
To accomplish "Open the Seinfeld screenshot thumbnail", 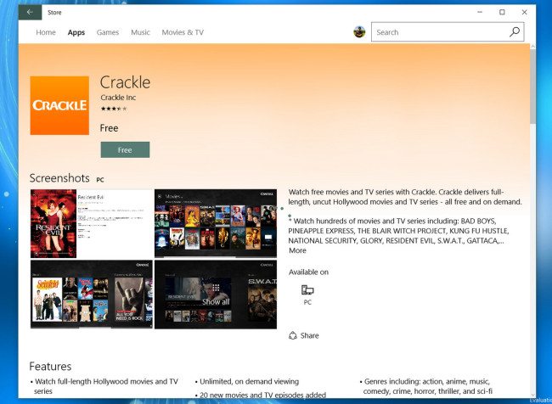I will [x=91, y=294].
